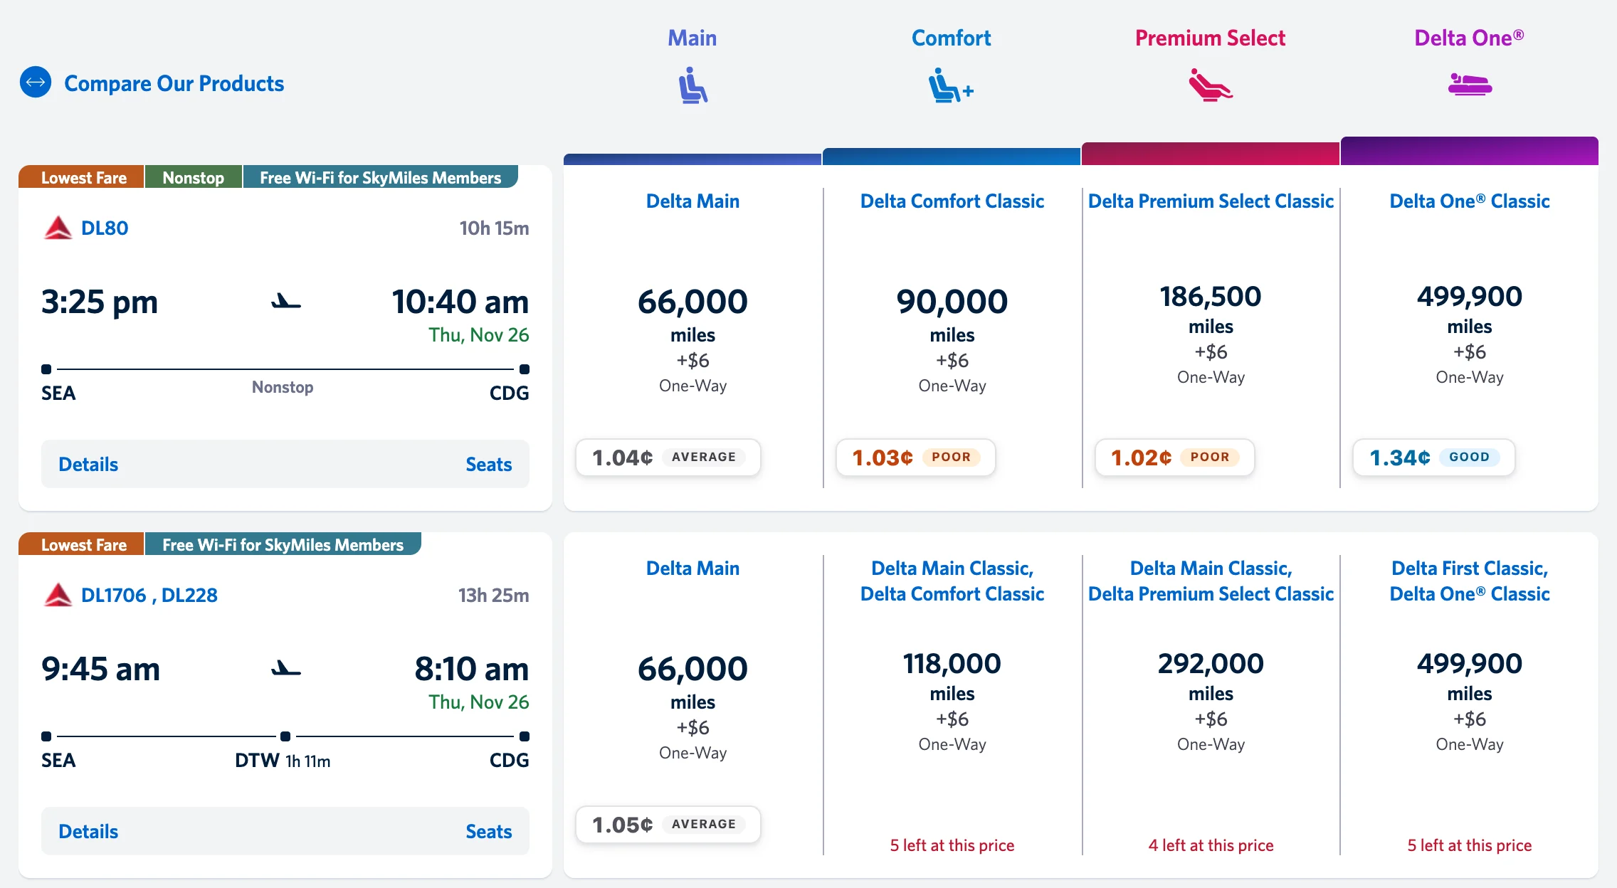Click the 1.04¢ Average value badge

(668, 457)
